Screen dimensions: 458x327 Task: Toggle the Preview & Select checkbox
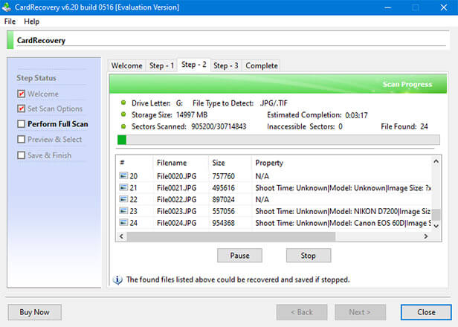tap(21, 139)
